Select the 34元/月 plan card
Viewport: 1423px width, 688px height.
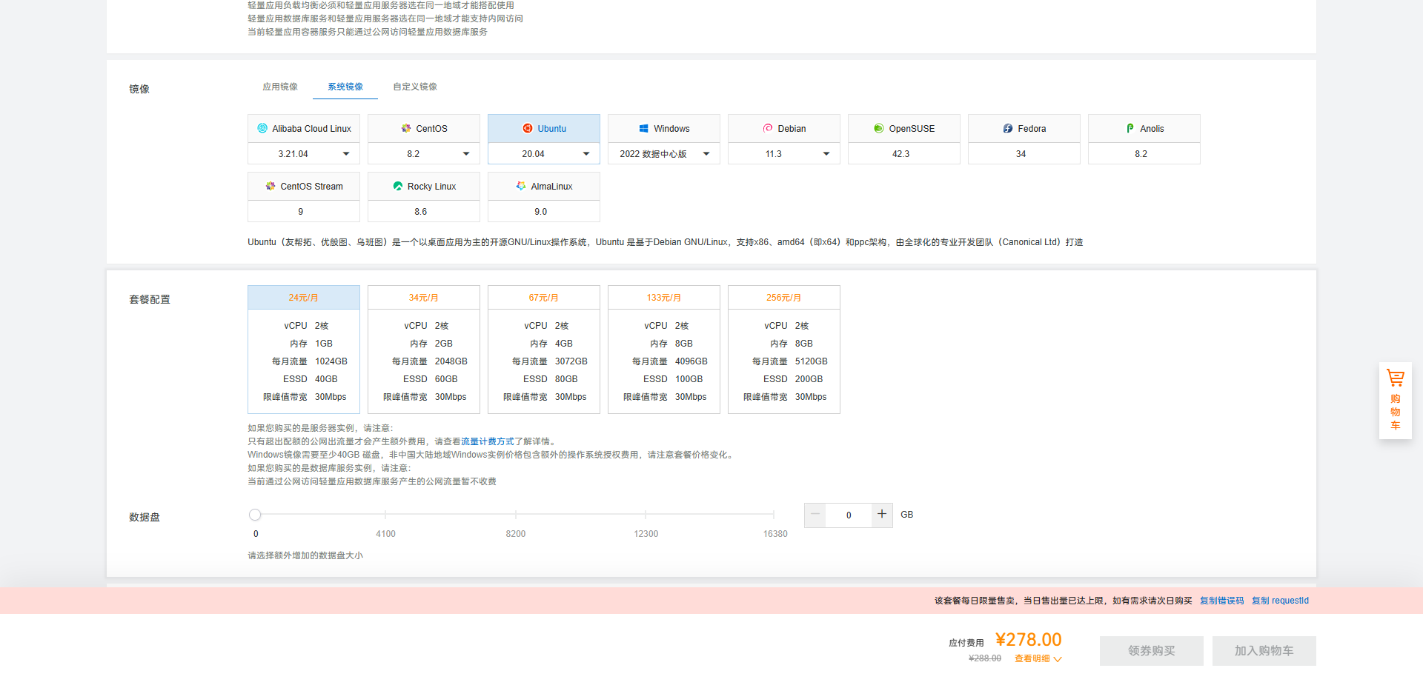tap(424, 350)
